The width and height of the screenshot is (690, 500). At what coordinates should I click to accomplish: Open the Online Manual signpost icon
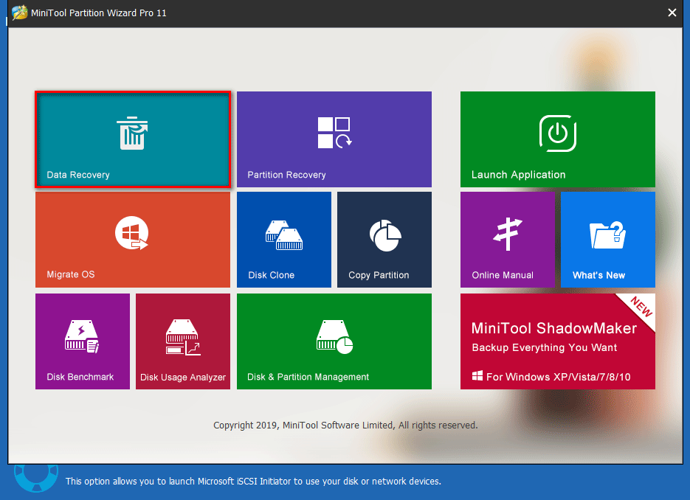(507, 235)
